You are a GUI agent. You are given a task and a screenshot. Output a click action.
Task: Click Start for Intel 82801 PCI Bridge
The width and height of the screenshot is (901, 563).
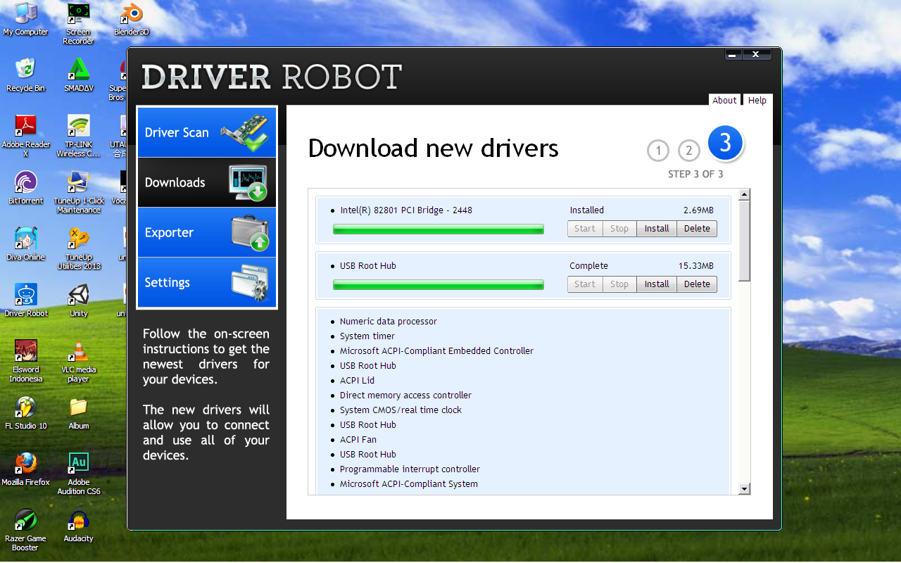[585, 229]
